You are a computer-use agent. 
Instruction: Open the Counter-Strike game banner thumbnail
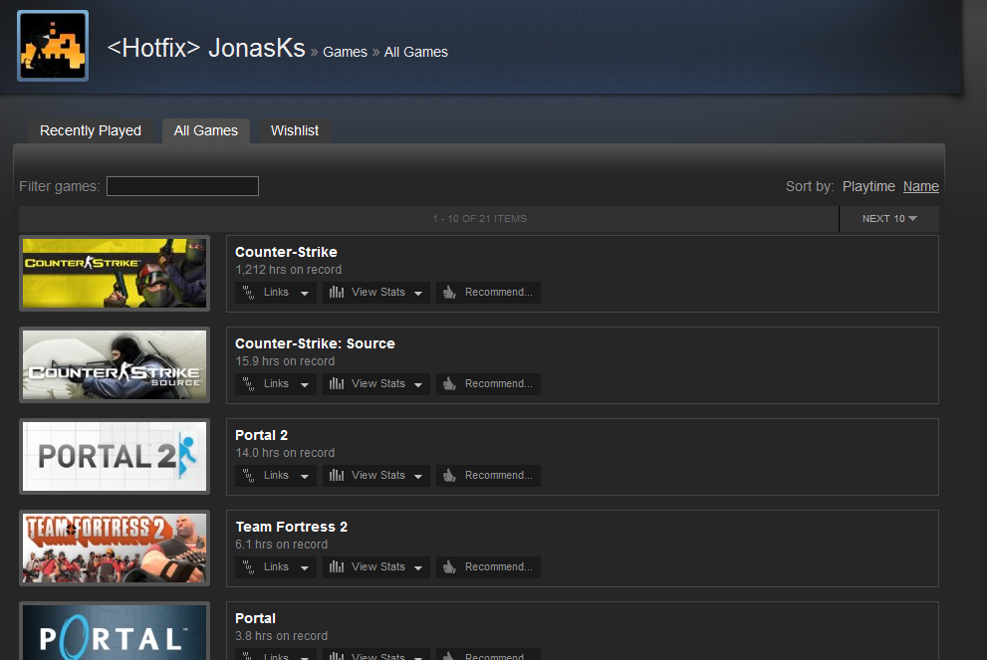115,273
